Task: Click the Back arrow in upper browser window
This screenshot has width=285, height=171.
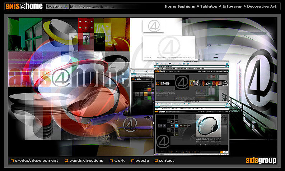Action: (157, 64)
